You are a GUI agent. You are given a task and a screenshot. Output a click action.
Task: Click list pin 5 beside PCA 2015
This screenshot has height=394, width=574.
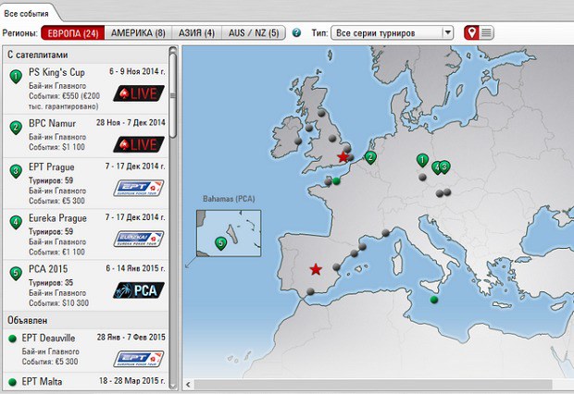[16, 273]
